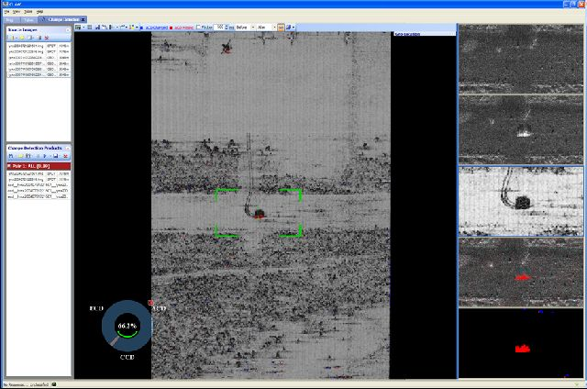Open the first menu in the menu bar

pos(6,12)
